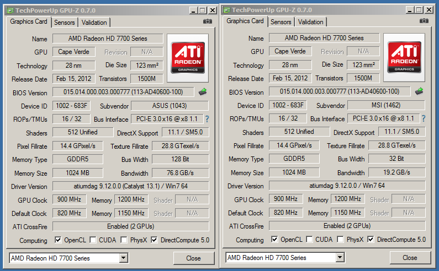Switch to Sensors tab in right window

(x=281, y=22)
